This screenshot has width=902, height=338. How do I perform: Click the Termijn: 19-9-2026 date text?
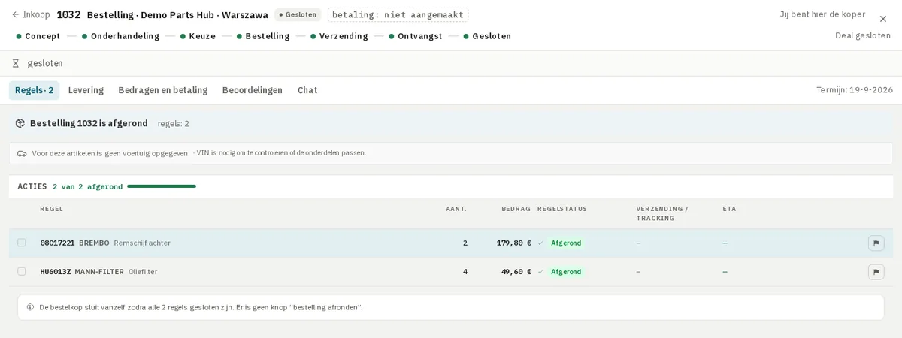point(855,90)
